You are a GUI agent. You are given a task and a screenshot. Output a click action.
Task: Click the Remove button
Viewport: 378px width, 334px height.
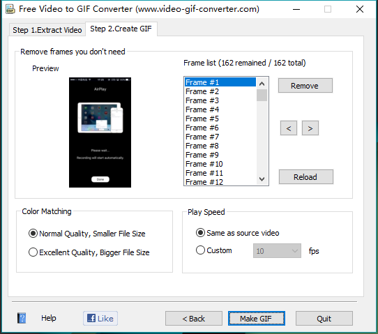click(x=305, y=86)
